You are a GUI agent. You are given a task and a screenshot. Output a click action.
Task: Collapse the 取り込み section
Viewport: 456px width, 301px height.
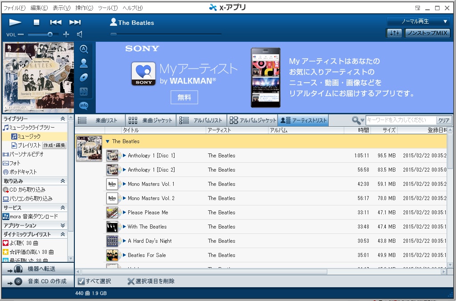coord(62,181)
